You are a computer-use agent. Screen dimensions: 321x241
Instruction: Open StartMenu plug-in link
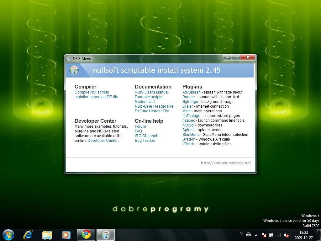coord(191,135)
